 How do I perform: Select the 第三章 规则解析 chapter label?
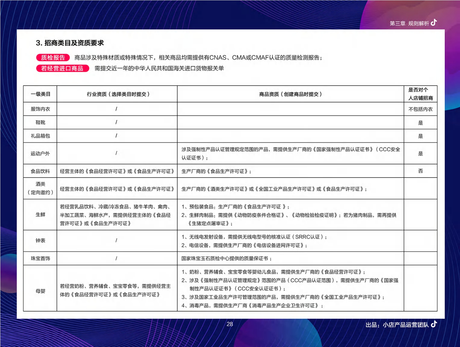click(x=409, y=23)
